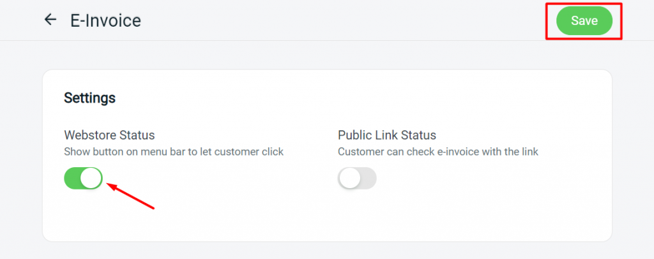The height and width of the screenshot is (259, 654).
Task: Click the gray track of Public Link switch
Action: point(368,178)
